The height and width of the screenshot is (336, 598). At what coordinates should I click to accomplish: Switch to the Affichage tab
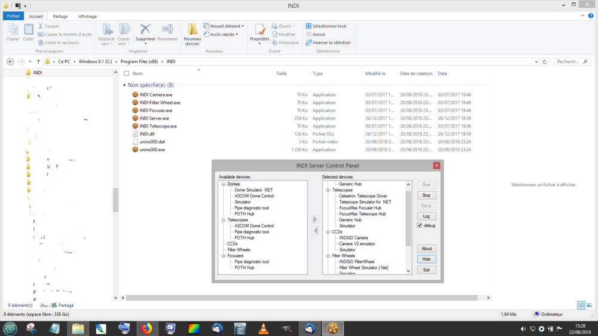tap(87, 16)
